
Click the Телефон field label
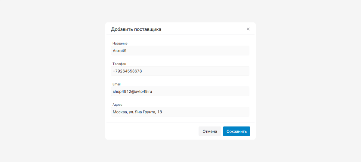click(119, 64)
